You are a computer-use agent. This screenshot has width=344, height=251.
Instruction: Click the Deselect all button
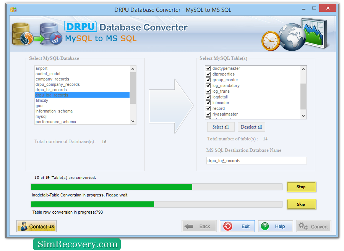[x=251, y=127]
